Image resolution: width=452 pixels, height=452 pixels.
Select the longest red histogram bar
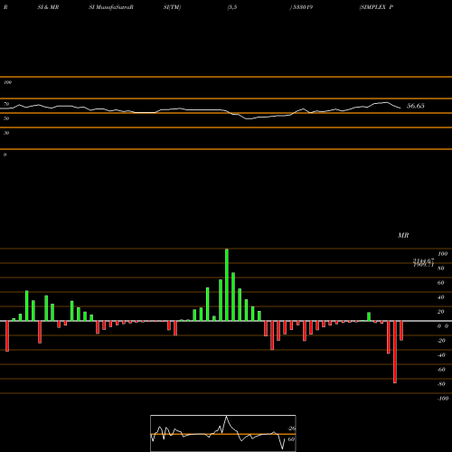tap(395, 352)
